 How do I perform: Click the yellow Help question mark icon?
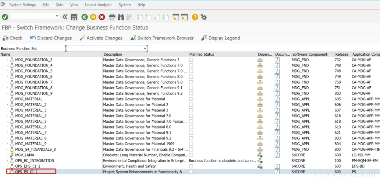[195, 17]
